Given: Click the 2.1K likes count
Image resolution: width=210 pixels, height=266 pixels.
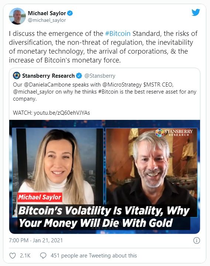Looking at the screenshot, I should [x=25, y=256].
